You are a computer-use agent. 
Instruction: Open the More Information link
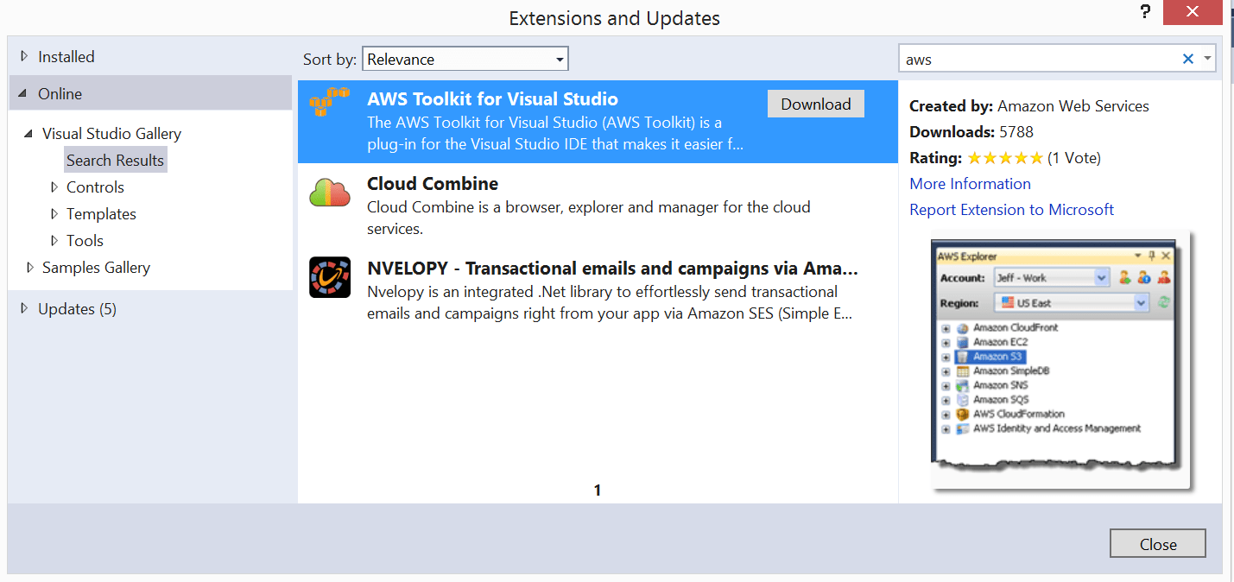click(x=970, y=184)
